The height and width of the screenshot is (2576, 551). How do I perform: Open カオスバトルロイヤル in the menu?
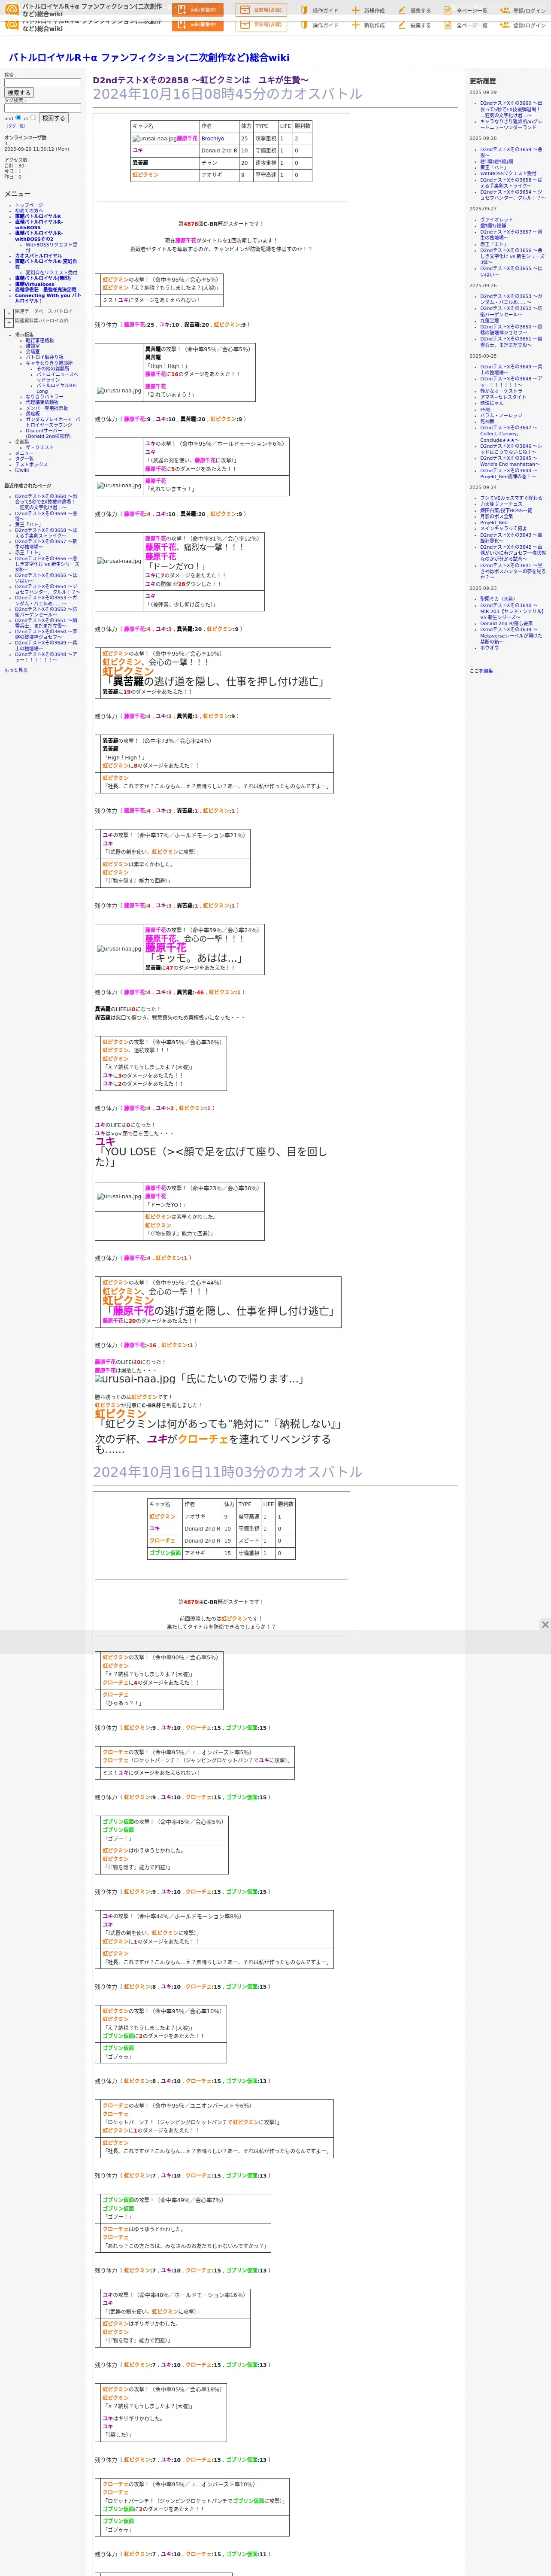(38, 256)
